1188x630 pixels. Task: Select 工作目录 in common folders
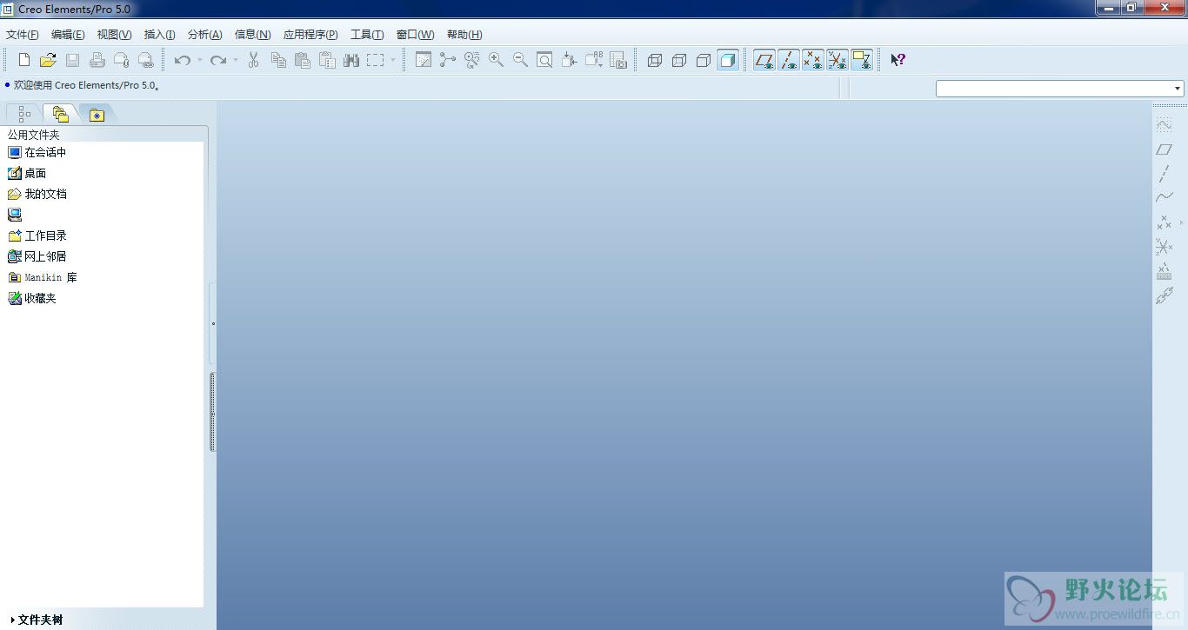tap(37, 235)
